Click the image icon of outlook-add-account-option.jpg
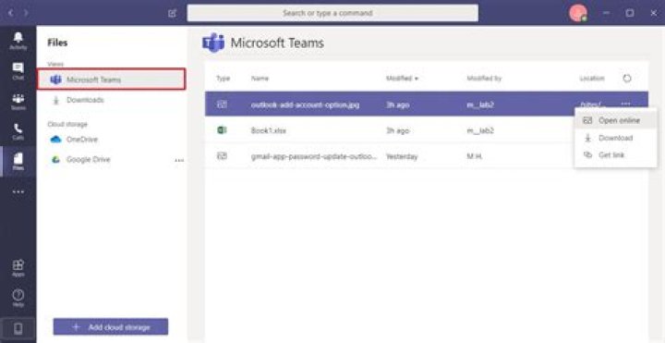The height and width of the screenshot is (343, 665). pyautogui.click(x=222, y=104)
